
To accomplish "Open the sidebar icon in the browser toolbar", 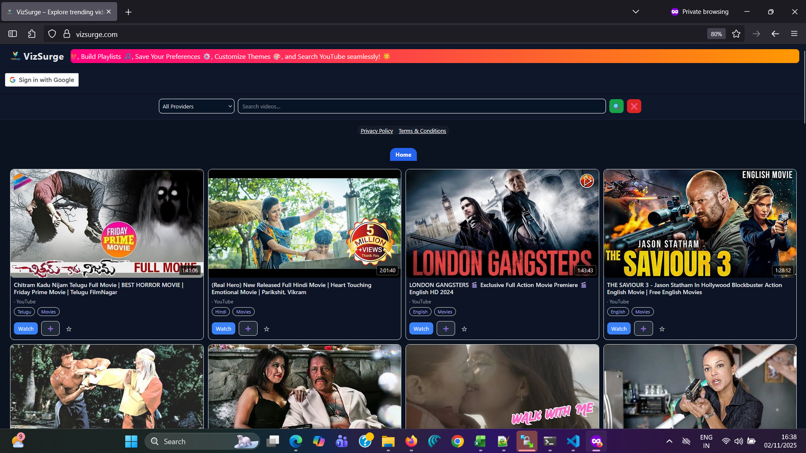I will click(x=12, y=34).
